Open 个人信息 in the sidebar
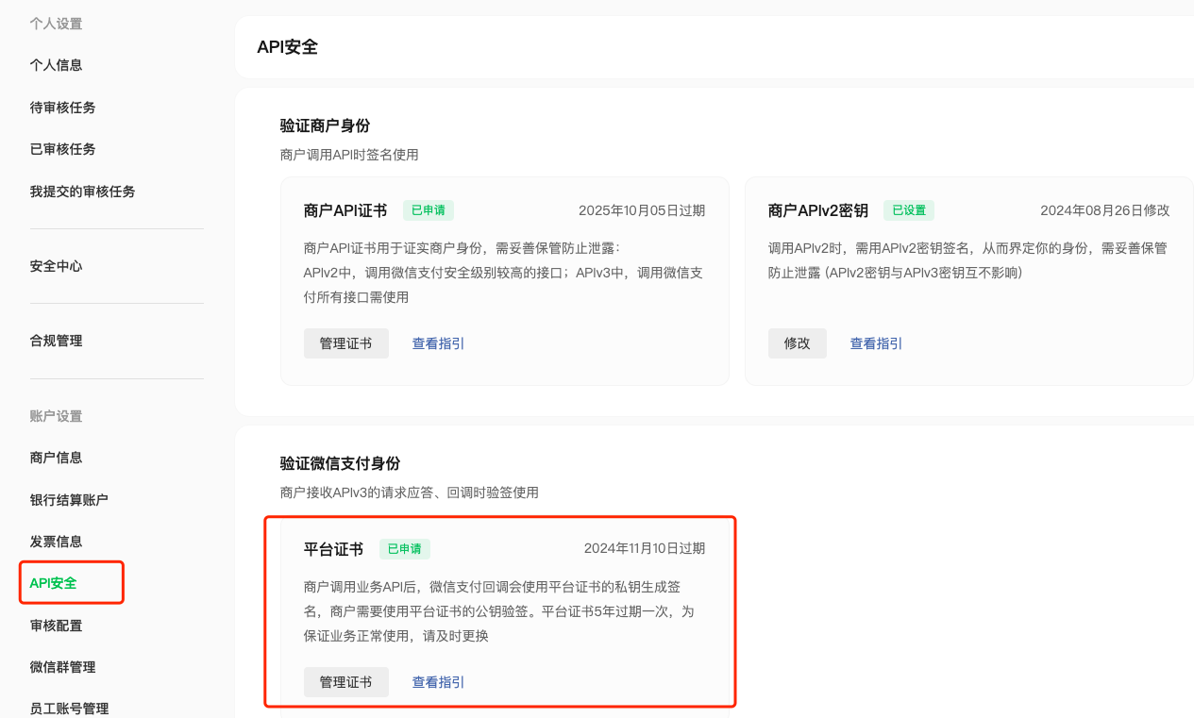 click(56, 65)
